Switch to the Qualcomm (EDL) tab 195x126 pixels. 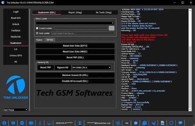[47, 13]
